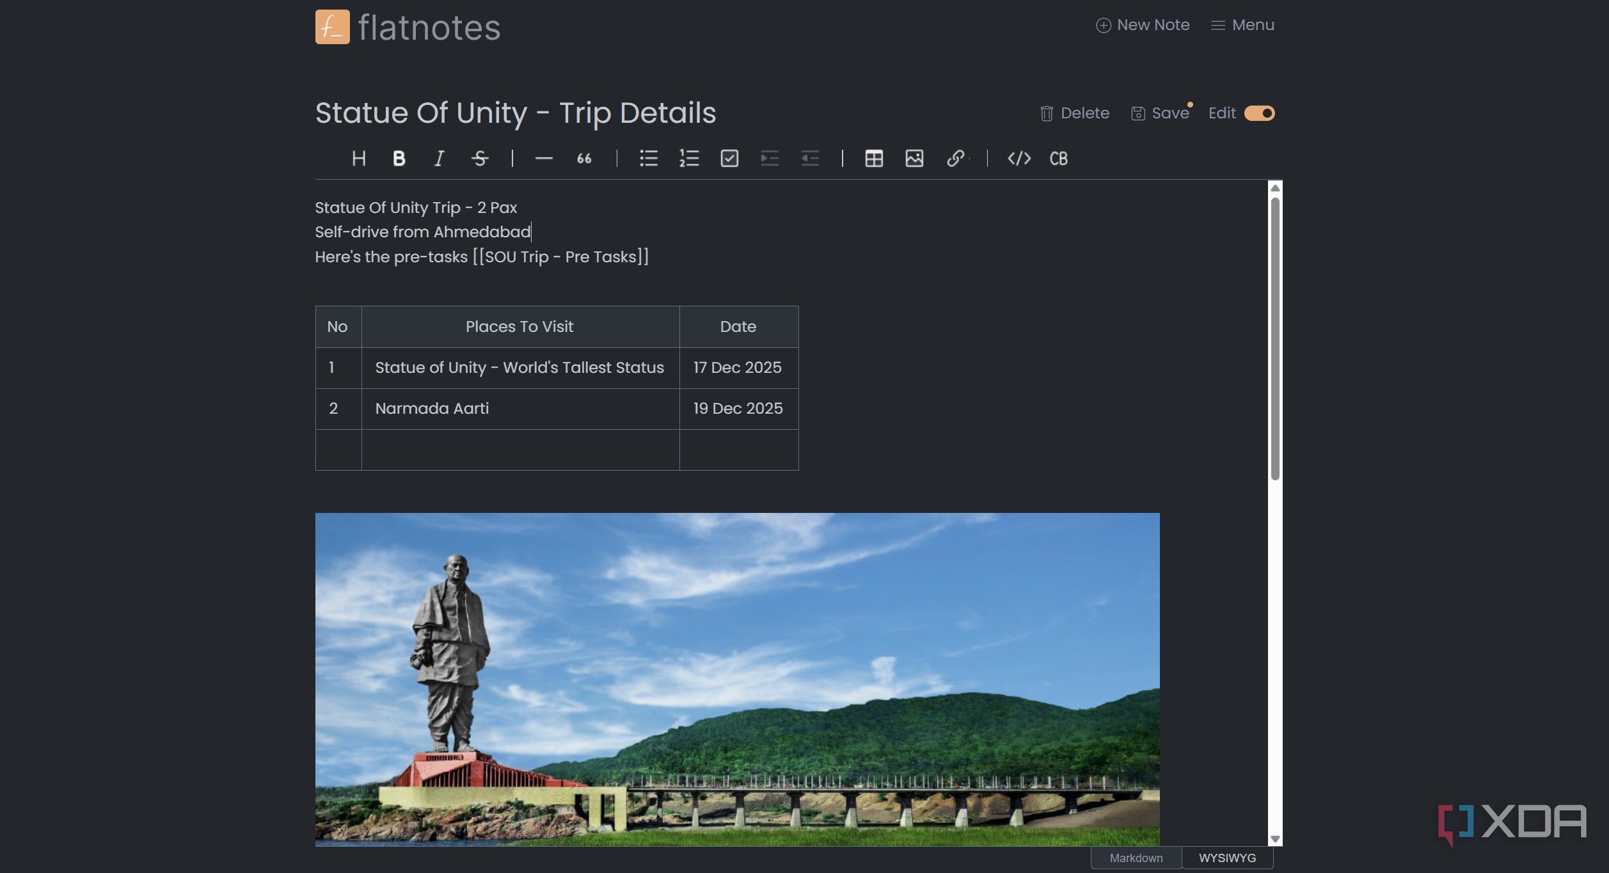Click the '19 Dec 2025' date cell
This screenshot has height=873, width=1609.
[738, 409]
